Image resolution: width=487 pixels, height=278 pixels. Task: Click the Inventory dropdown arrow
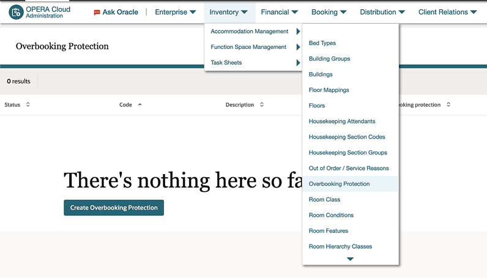pos(245,12)
